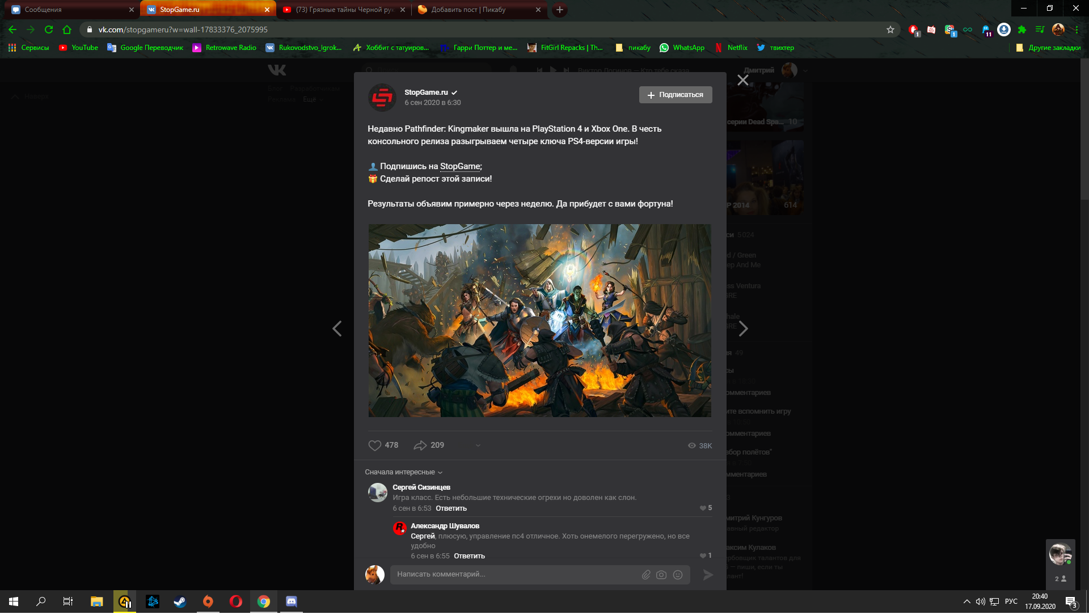Open Сначала интересные sort dropdown

(x=403, y=473)
